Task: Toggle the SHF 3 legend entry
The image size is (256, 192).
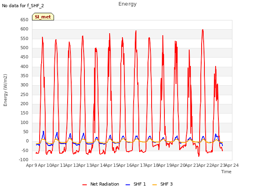Action: click(162, 184)
